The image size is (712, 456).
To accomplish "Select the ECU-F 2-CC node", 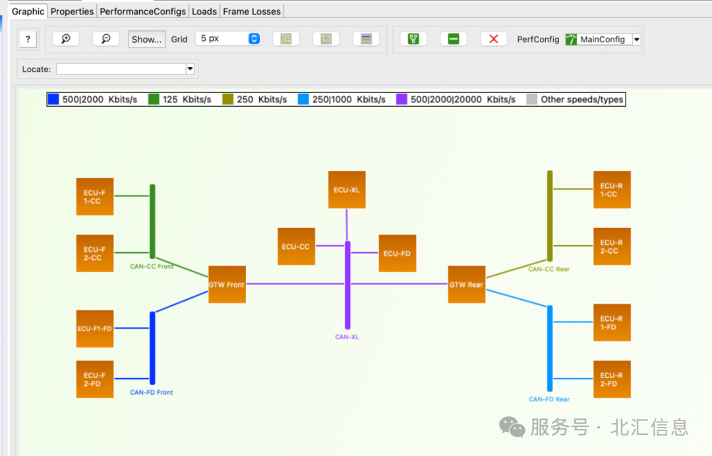I will pos(95,253).
